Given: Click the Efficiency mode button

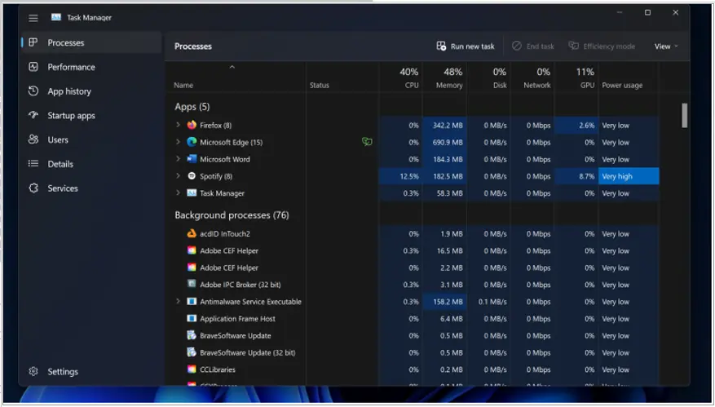Looking at the screenshot, I should click(x=602, y=46).
